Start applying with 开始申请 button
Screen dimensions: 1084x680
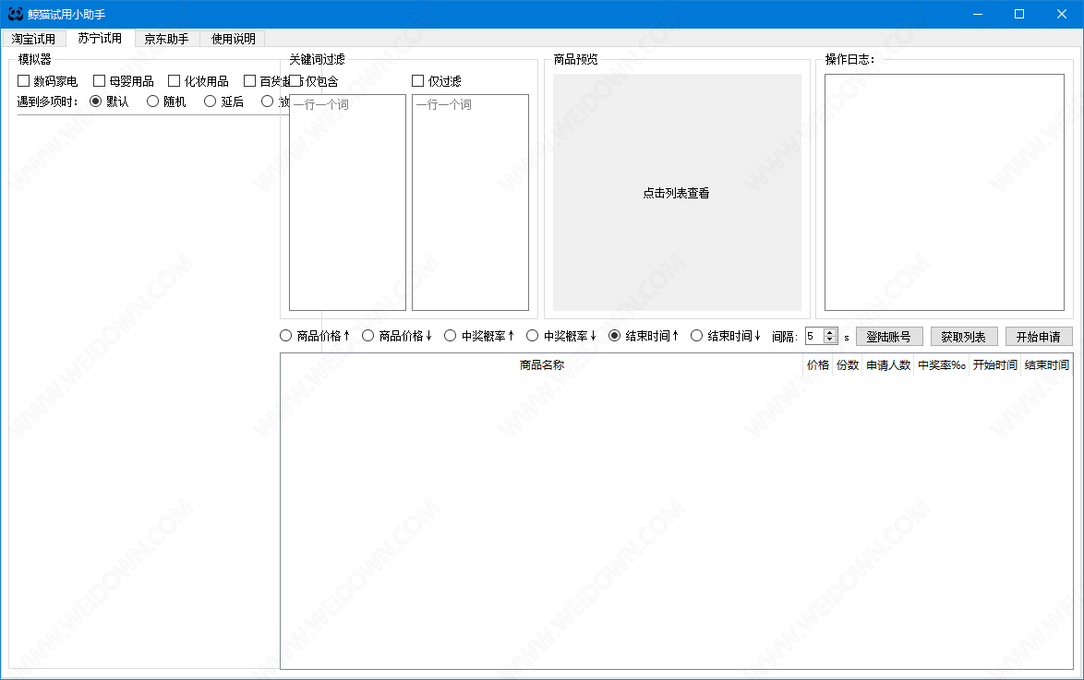(1039, 337)
